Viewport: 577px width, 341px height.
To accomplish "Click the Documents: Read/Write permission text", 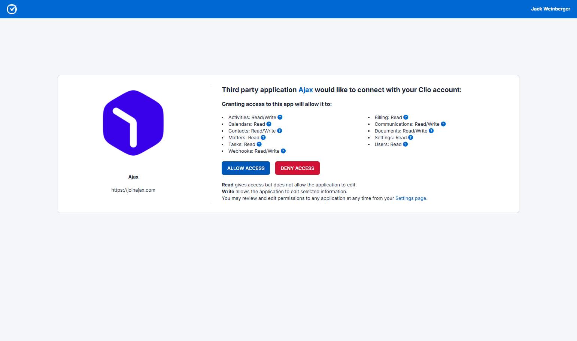I will click(x=401, y=131).
